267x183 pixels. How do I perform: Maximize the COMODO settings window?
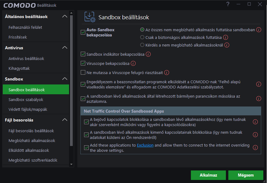click(x=249, y=4)
